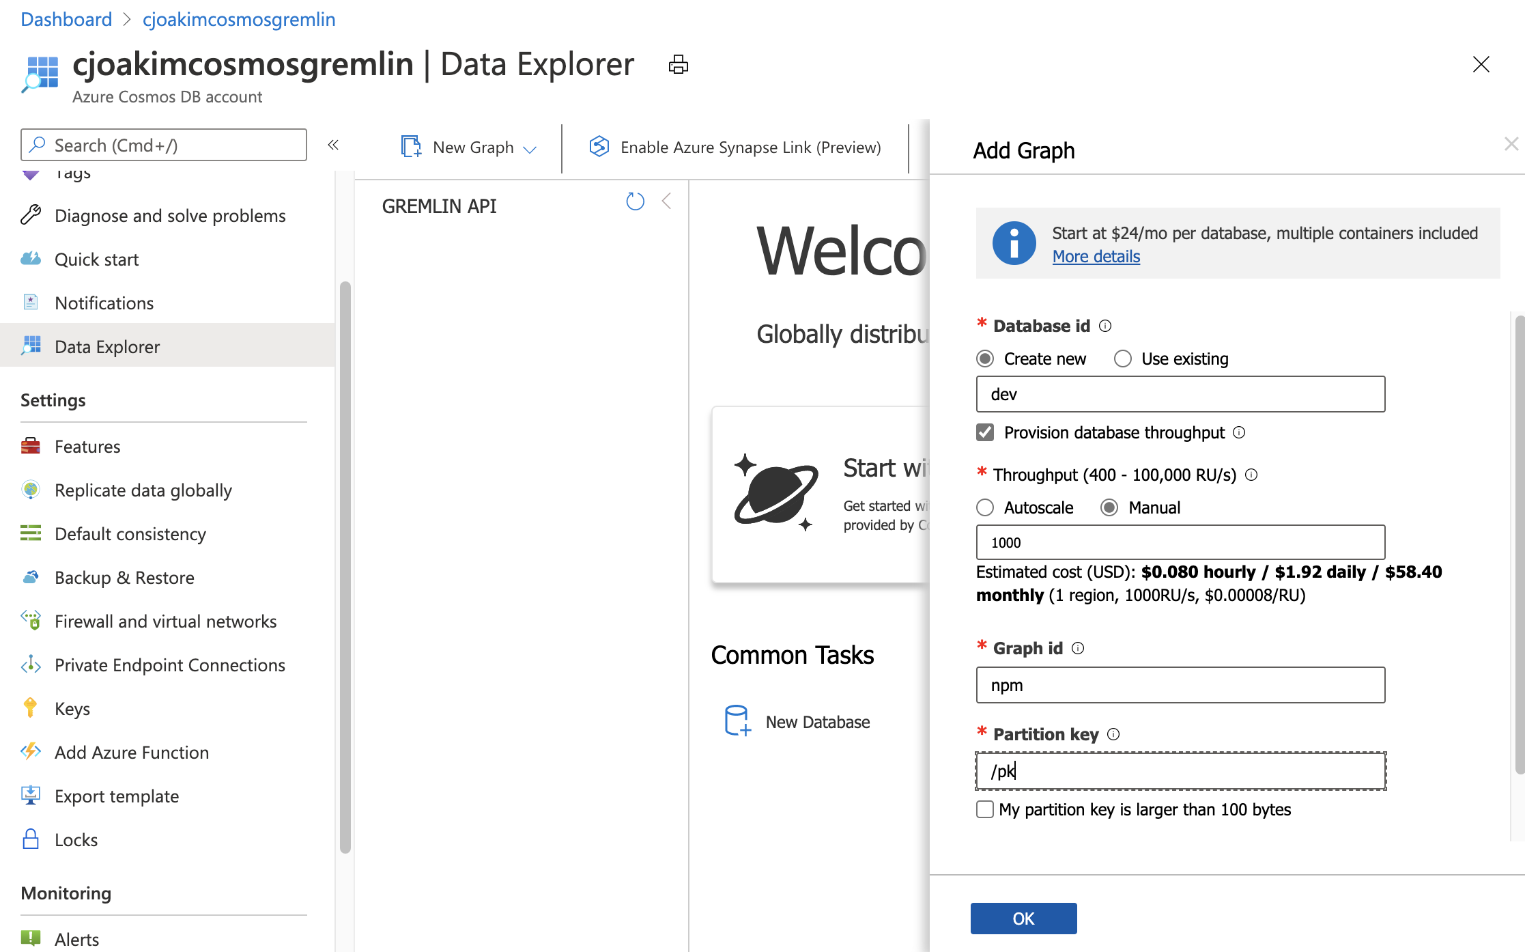The height and width of the screenshot is (952, 1525).
Task: Click the Data Explorer sidebar icon
Action: click(x=29, y=346)
